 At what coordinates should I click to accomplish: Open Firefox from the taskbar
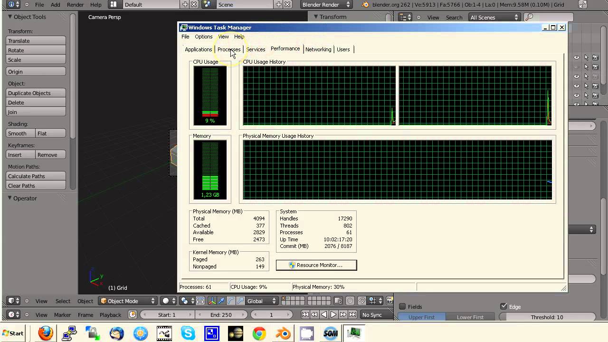[x=46, y=333]
